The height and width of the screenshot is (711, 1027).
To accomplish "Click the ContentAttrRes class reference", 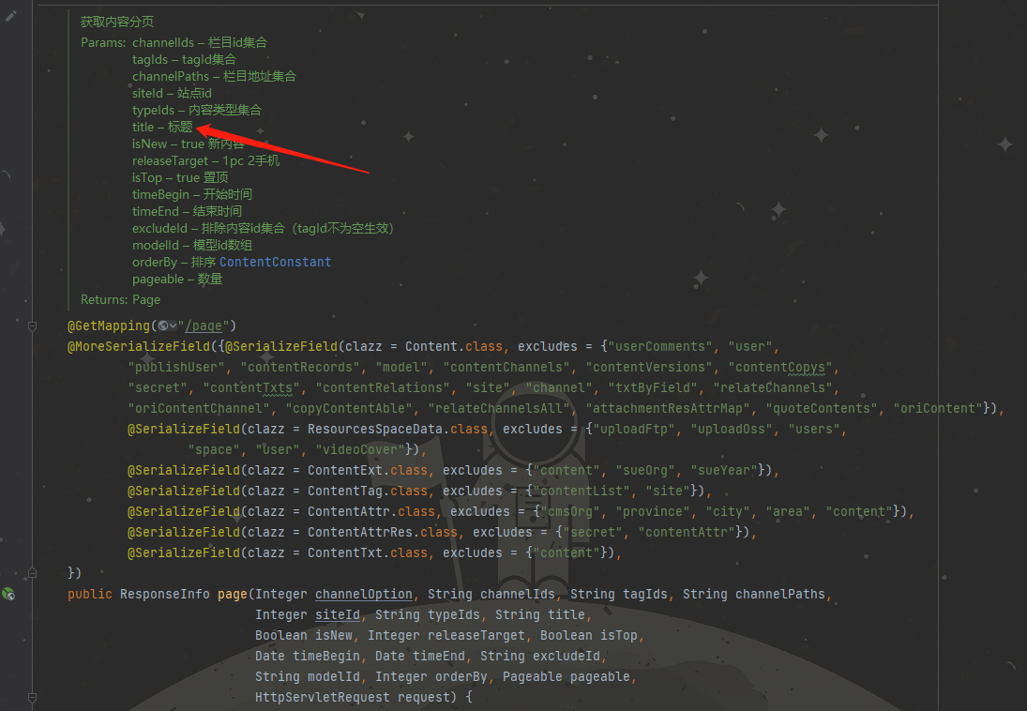I will pyautogui.click(x=360, y=532).
